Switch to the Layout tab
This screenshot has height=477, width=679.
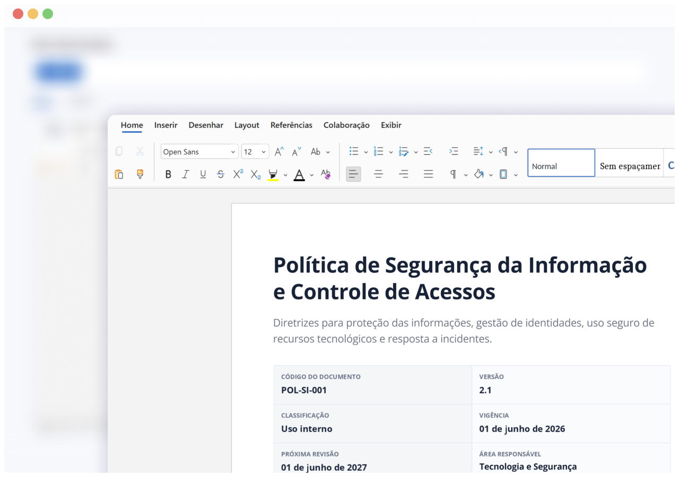pos(247,125)
